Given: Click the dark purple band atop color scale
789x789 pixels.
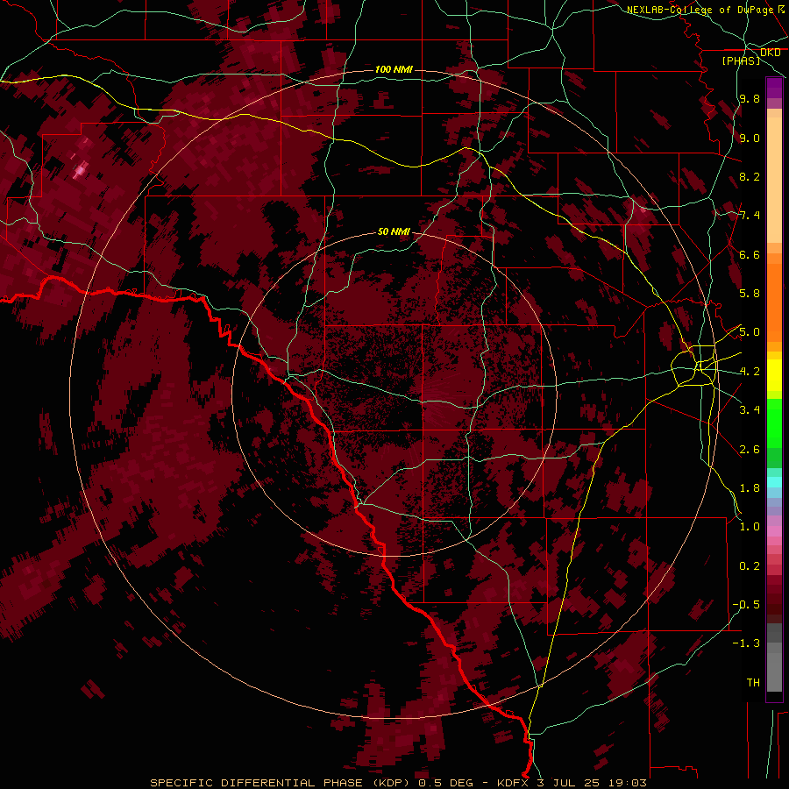Looking at the screenshot, I should [774, 88].
